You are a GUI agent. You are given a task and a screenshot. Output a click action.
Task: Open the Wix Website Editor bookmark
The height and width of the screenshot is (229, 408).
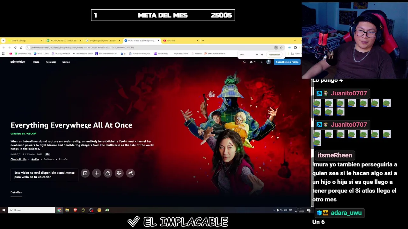(x=83, y=54)
